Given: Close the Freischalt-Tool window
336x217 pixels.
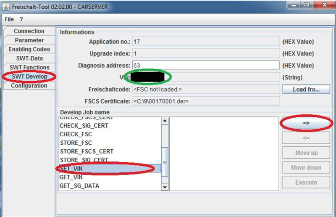Looking at the screenshot, I should tap(324, 5).
